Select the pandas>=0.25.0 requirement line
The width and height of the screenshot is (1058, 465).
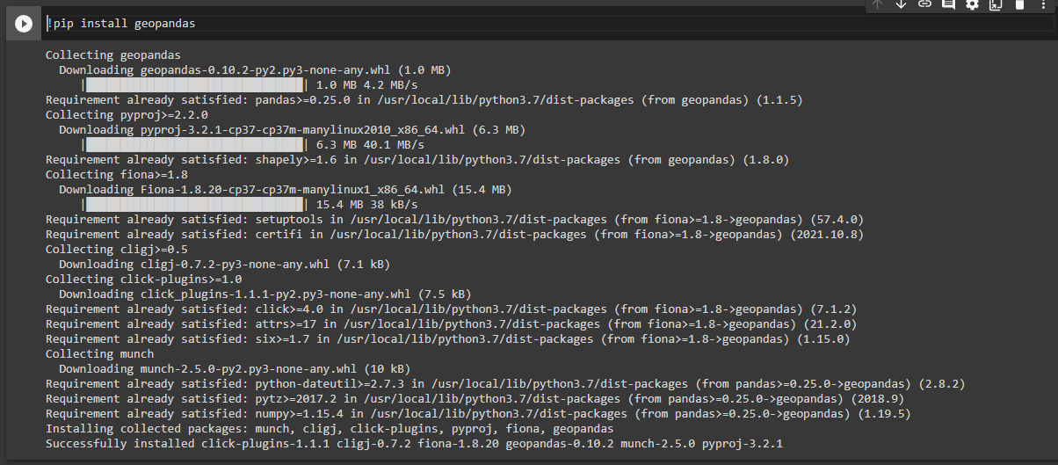424,100
